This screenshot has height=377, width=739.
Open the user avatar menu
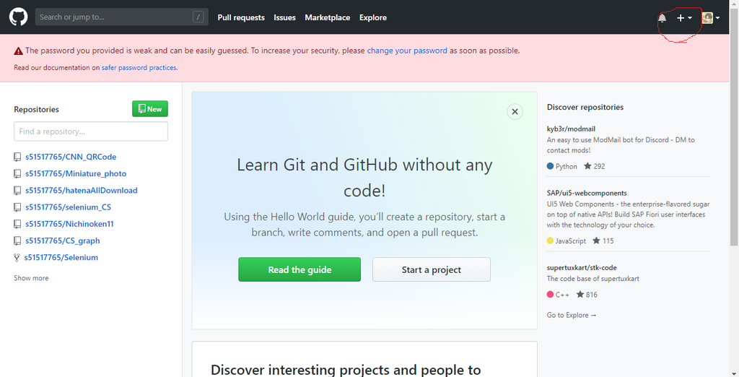click(x=710, y=18)
